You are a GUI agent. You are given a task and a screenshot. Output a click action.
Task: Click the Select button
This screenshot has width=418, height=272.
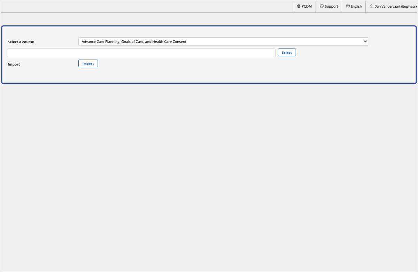[287, 53]
